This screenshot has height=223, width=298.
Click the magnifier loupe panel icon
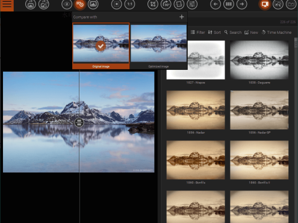click(278, 4)
